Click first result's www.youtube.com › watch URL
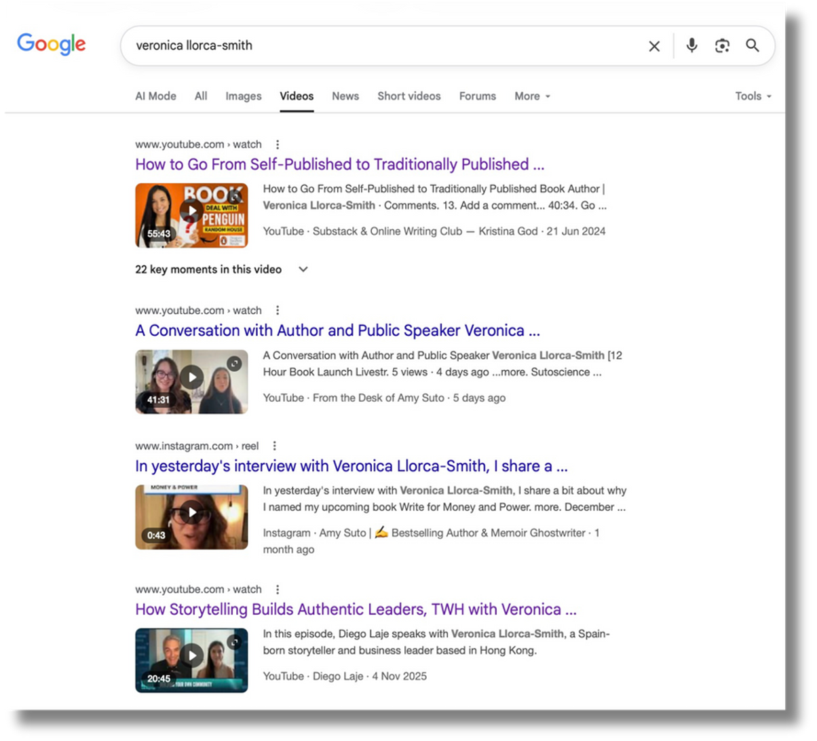 tap(198, 145)
